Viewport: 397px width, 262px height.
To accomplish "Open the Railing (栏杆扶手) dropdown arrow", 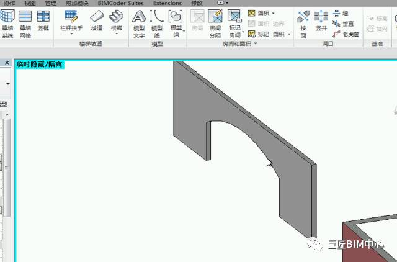I will [x=71, y=34].
